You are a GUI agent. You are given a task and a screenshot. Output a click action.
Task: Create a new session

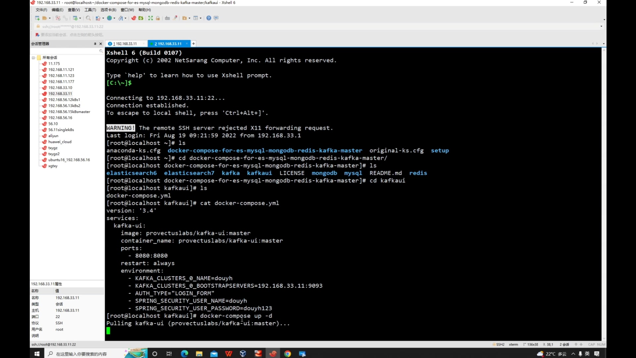tap(37, 18)
